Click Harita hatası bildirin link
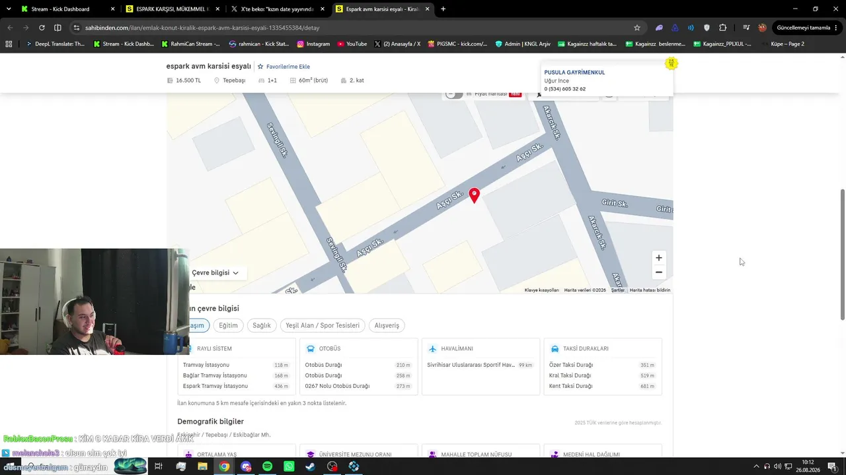846x475 pixels. 650,290
